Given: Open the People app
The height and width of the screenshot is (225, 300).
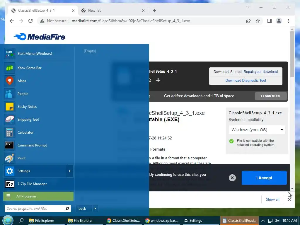Looking at the screenshot, I should click(x=38, y=93).
